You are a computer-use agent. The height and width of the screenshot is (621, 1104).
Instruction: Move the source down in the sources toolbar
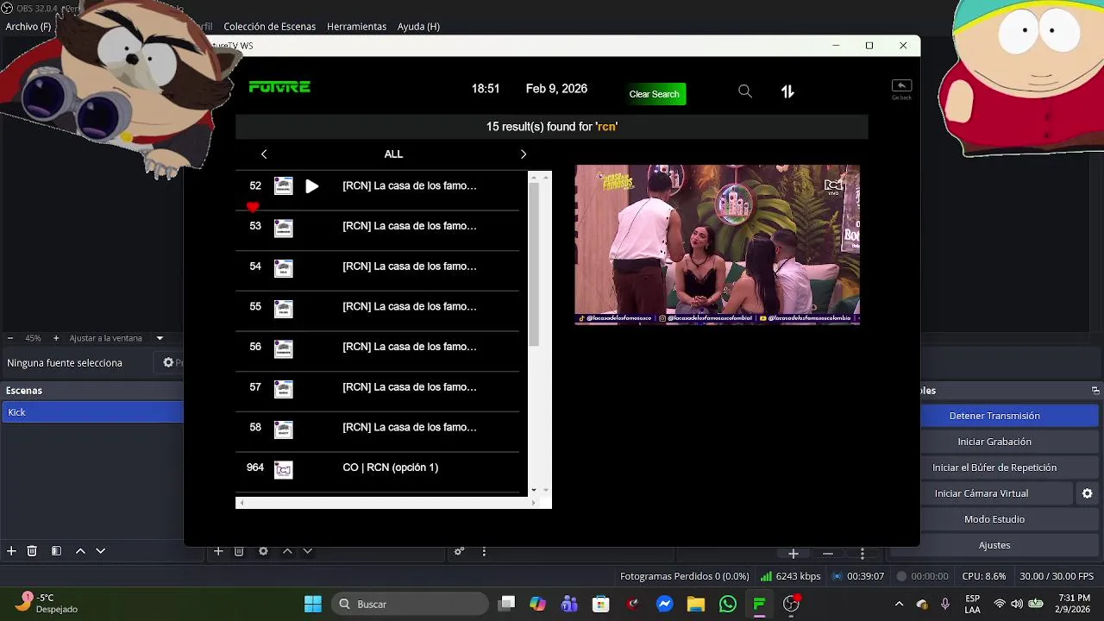tap(307, 551)
